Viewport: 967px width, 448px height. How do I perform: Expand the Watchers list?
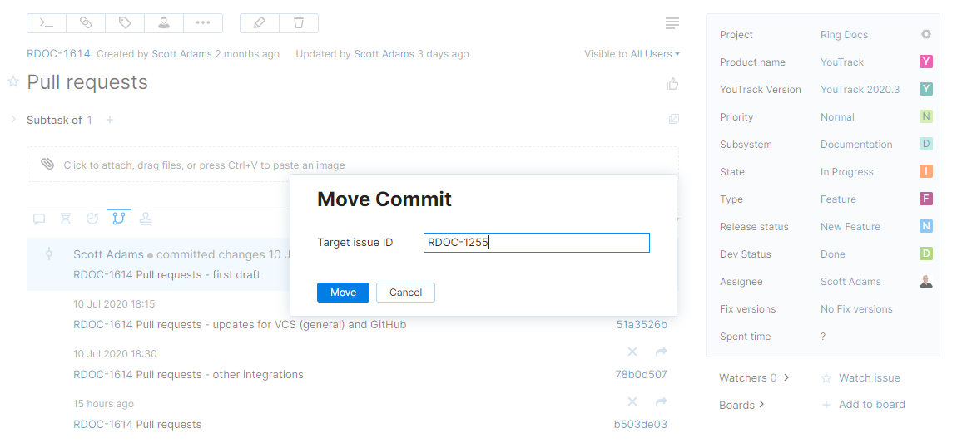786,378
